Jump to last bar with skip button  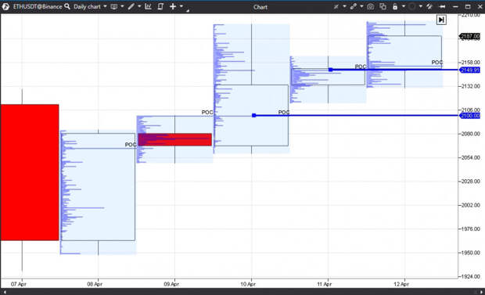(x=441, y=20)
